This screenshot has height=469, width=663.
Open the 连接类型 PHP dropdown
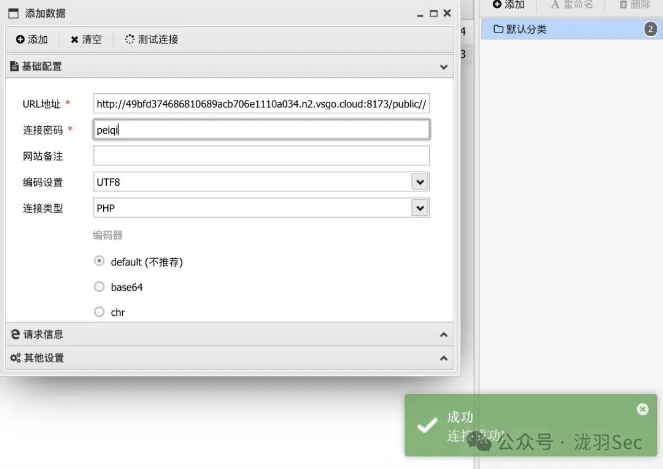(420, 207)
